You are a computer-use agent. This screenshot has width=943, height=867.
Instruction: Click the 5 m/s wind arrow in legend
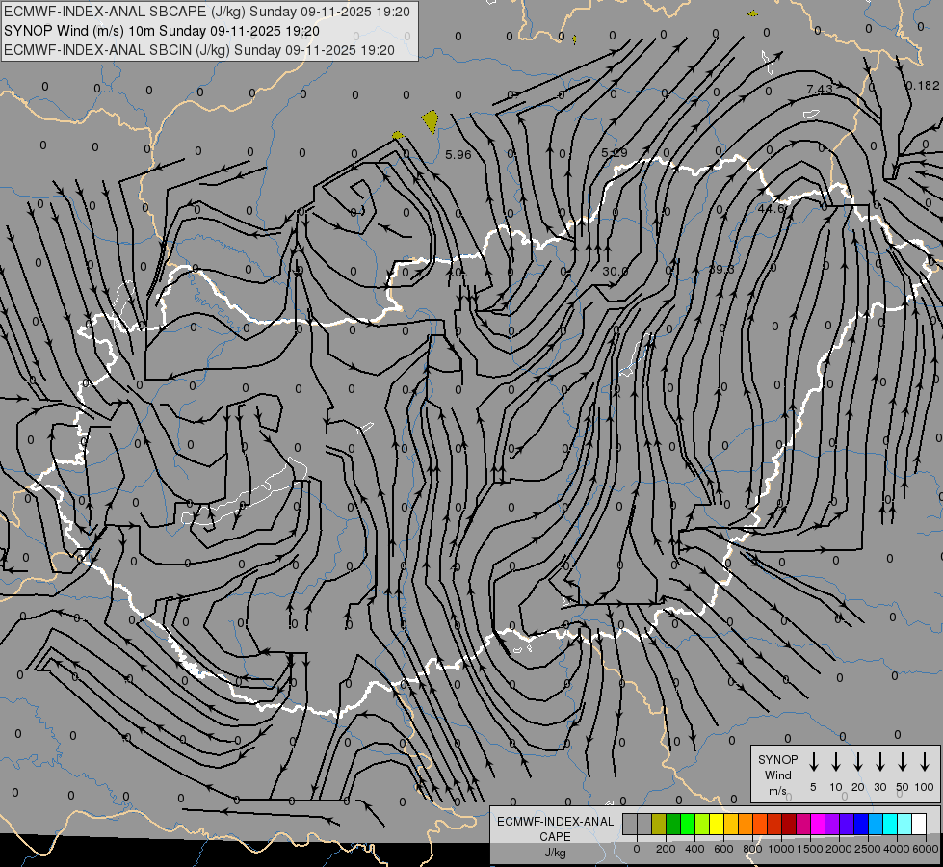[x=813, y=762]
